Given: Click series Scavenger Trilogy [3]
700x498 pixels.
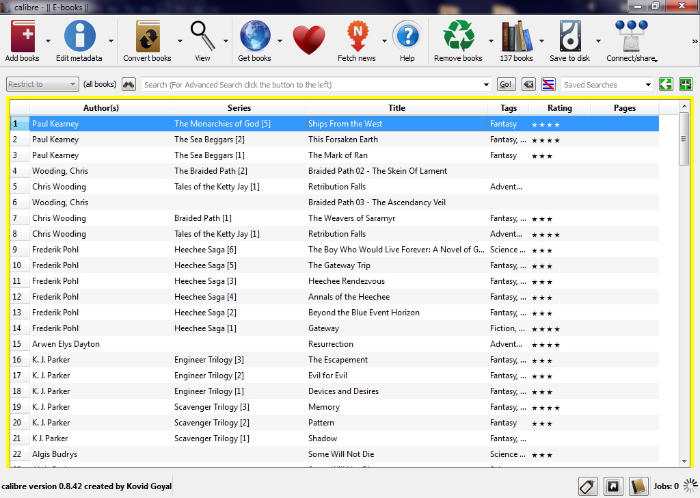Looking at the screenshot, I should (x=212, y=407).
